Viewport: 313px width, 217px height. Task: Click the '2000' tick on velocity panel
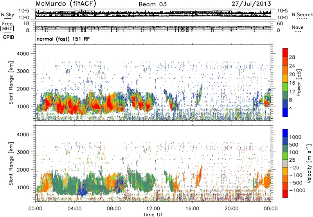pyautogui.click(x=23, y=170)
